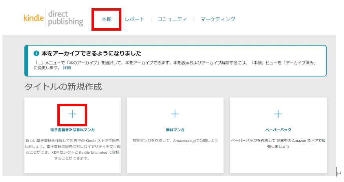
Task: Open the マーケティング tab
Action: tap(218, 19)
